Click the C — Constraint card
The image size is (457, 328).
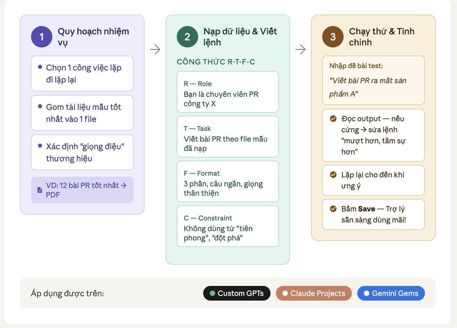(x=228, y=226)
